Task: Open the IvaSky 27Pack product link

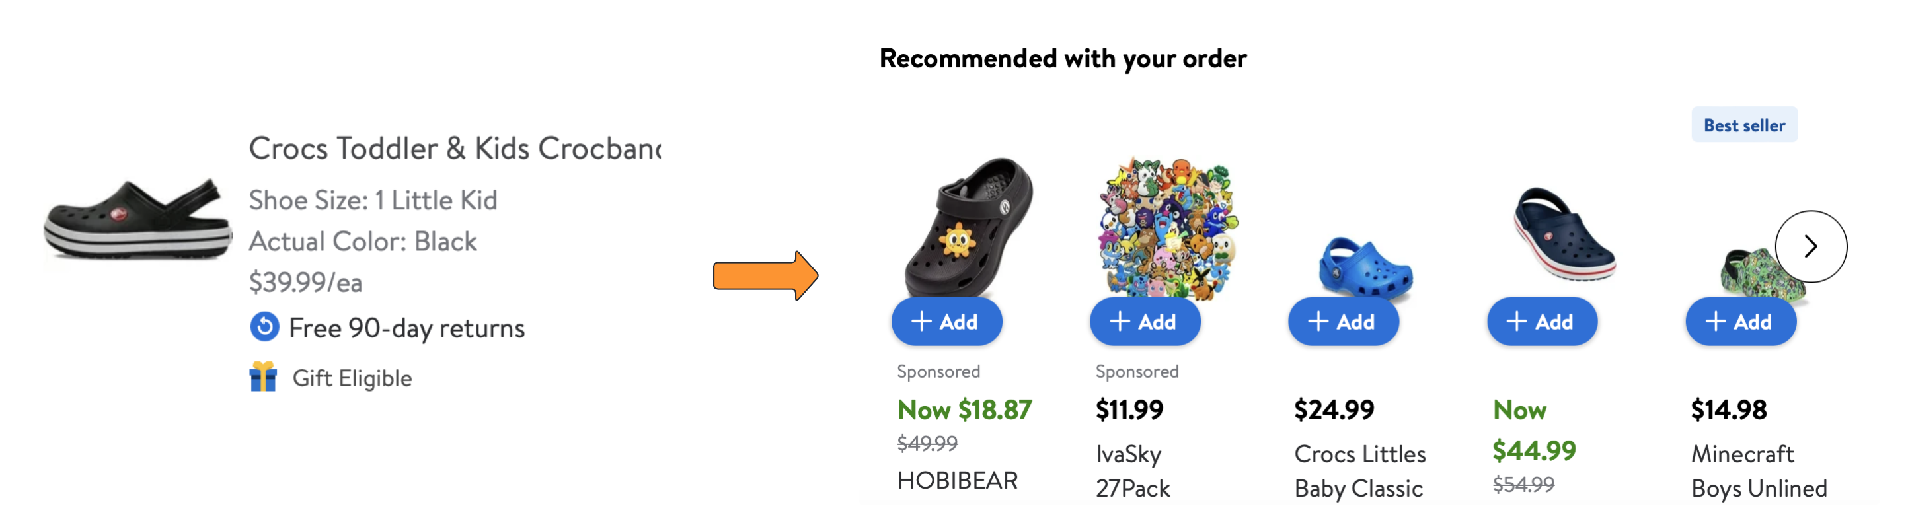Action: tap(1132, 471)
